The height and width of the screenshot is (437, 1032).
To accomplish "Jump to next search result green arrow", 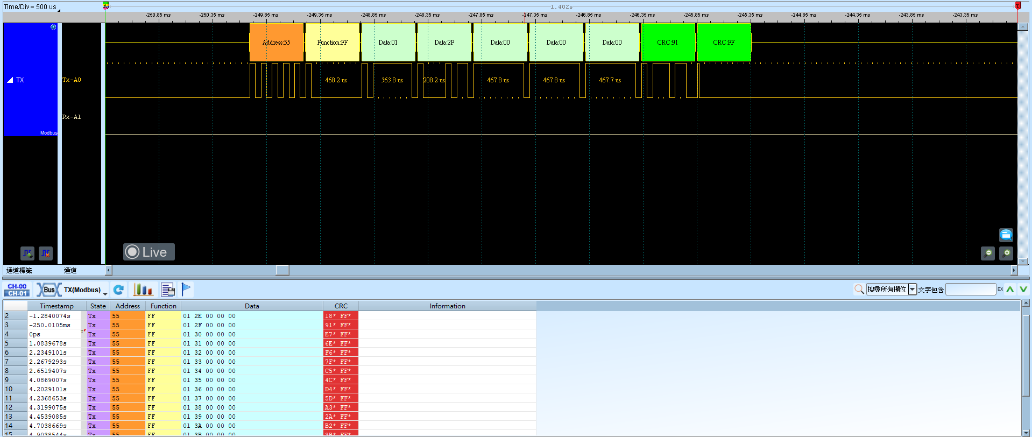I will coord(1023,290).
